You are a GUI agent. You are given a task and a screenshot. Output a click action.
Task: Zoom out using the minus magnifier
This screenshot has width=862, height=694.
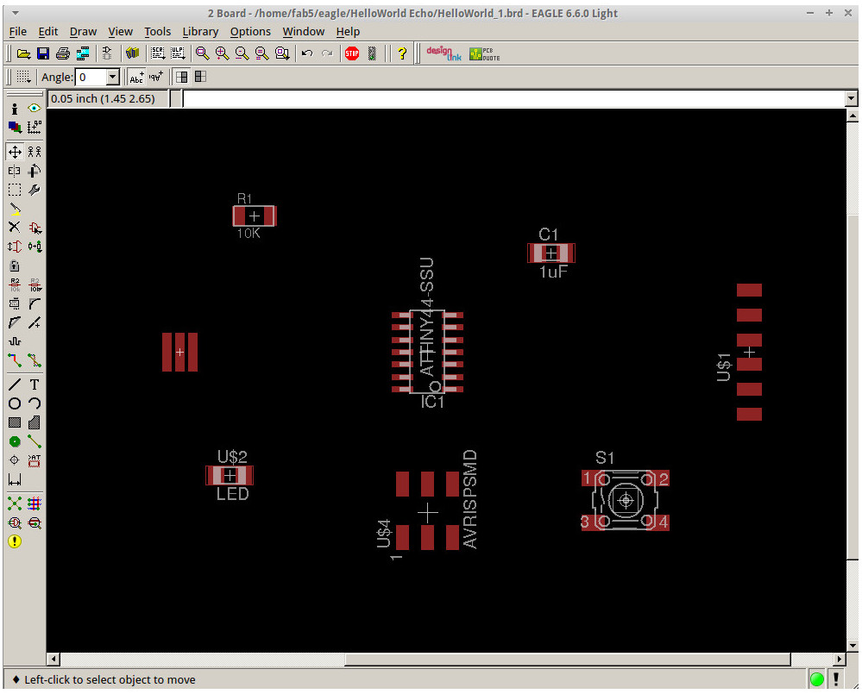[242, 53]
